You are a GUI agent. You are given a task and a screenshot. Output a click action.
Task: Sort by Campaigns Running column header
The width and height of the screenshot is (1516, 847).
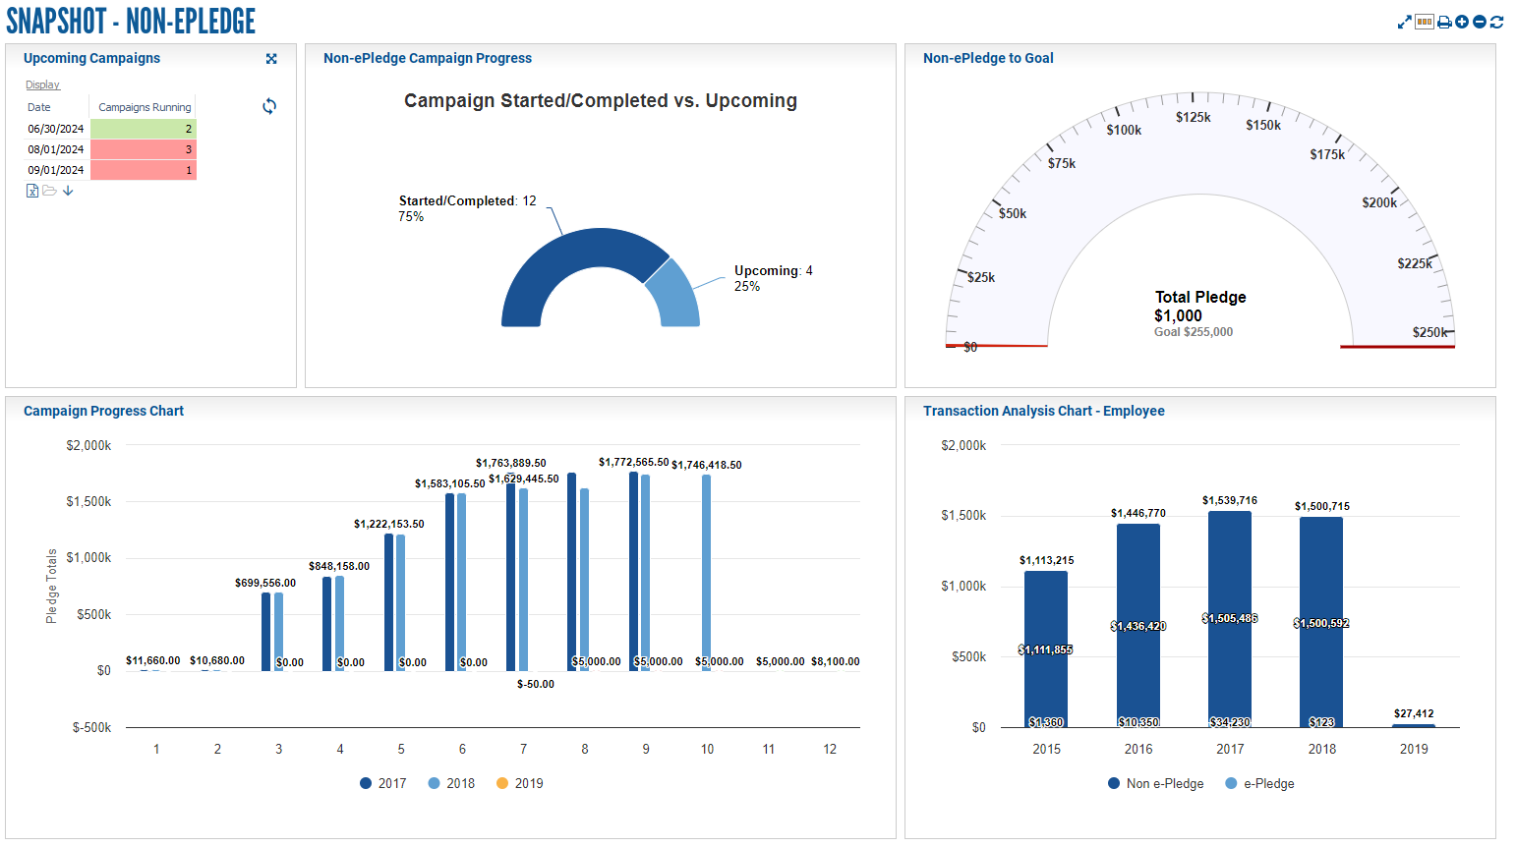pyautogui.click(x=145, y=107)
